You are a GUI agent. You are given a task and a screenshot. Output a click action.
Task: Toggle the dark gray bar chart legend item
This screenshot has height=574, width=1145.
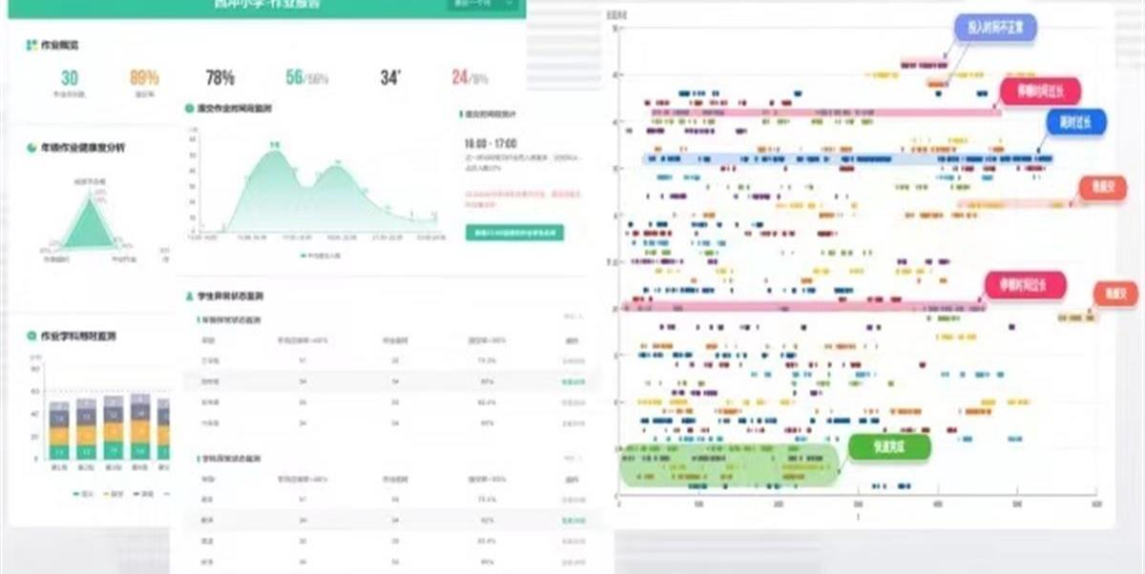[143, 493]
